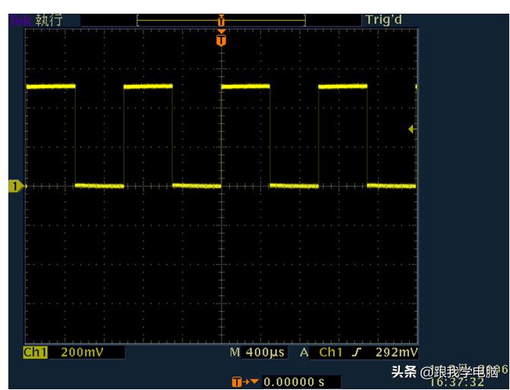Click the A trigger type letter
The image size is (510, 390).
pyautogui.click(x=304, y=352)
